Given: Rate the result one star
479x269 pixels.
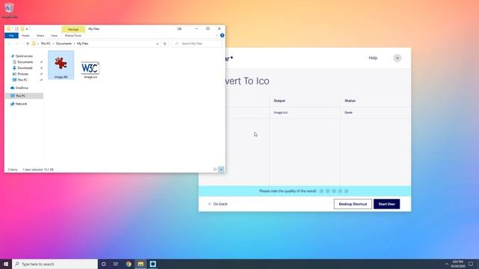Looking at the screenshot, I should (321, 191).
